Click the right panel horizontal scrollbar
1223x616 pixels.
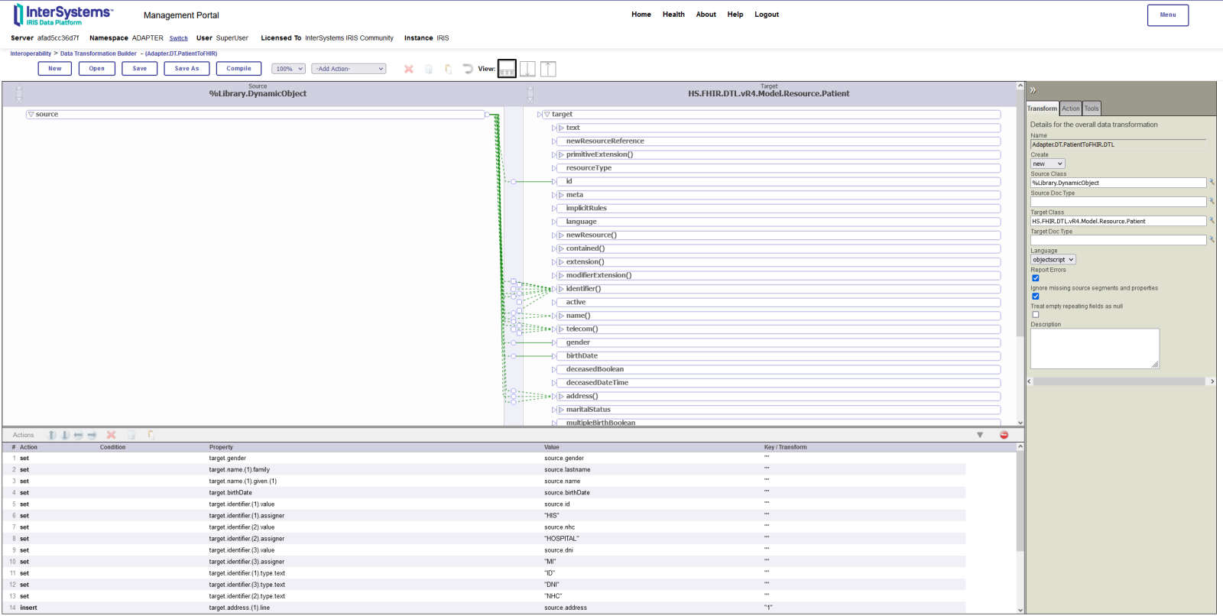[x=1120, y=381]
